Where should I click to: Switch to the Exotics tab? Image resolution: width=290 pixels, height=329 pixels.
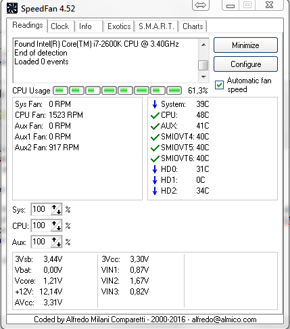click(x=119, y=26)
